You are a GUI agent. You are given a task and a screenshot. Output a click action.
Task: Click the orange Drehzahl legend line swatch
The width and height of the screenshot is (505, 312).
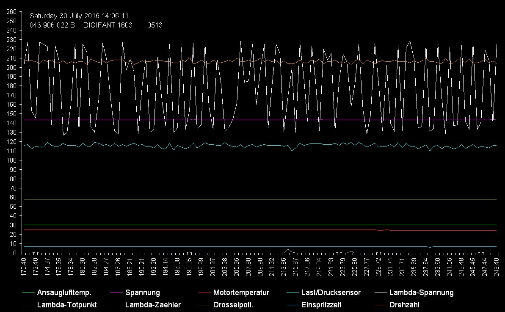381,304
